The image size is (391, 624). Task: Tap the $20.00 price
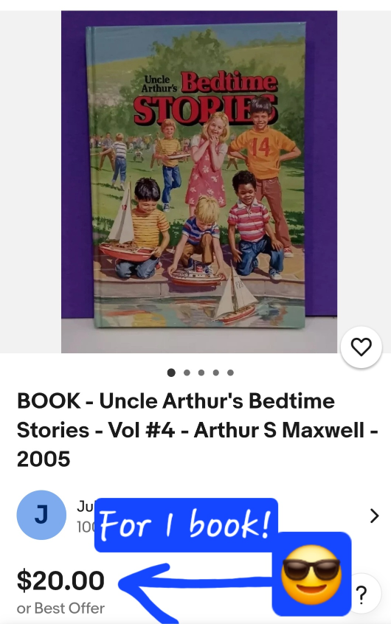[x=60, y=580]
